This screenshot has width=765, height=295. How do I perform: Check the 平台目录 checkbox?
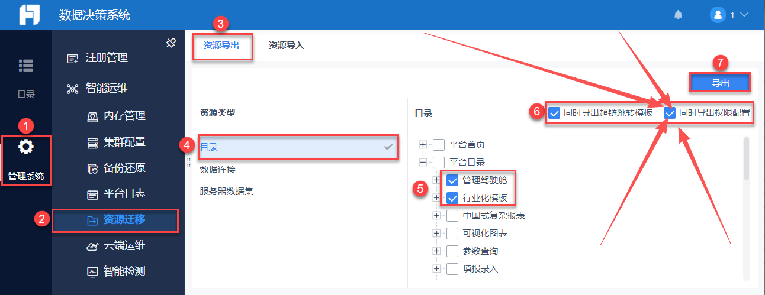pos(439,163)
